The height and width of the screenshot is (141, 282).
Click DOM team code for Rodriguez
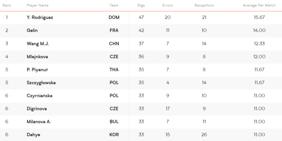click(x=114, y=17)
